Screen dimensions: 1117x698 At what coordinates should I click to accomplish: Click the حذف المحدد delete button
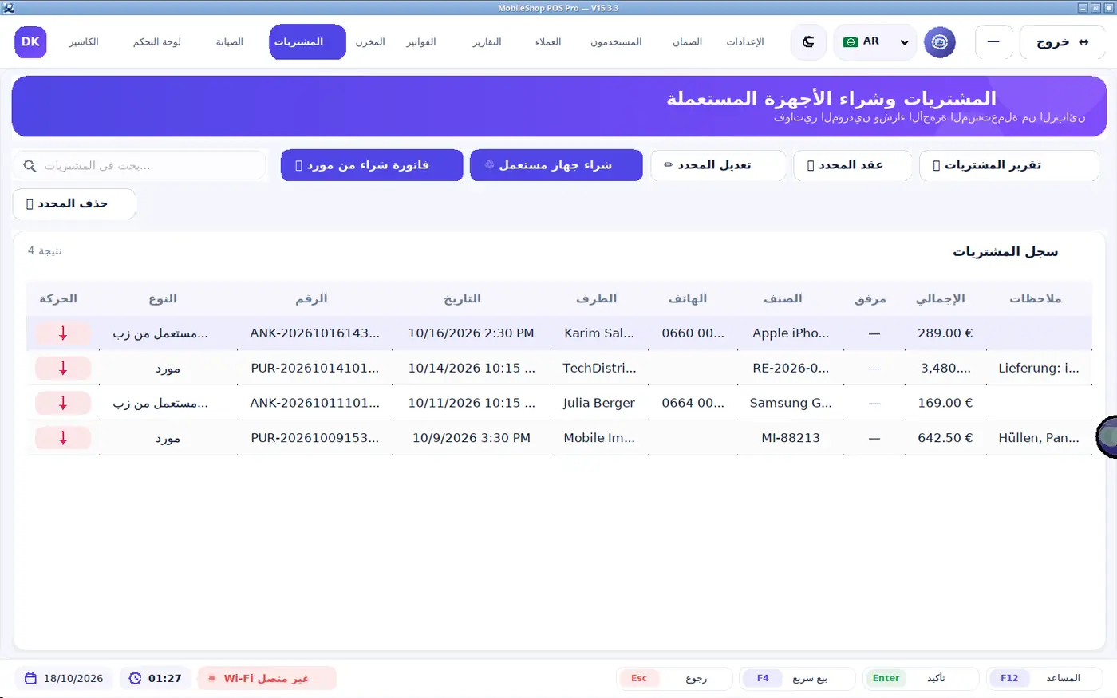coord(74,204)
